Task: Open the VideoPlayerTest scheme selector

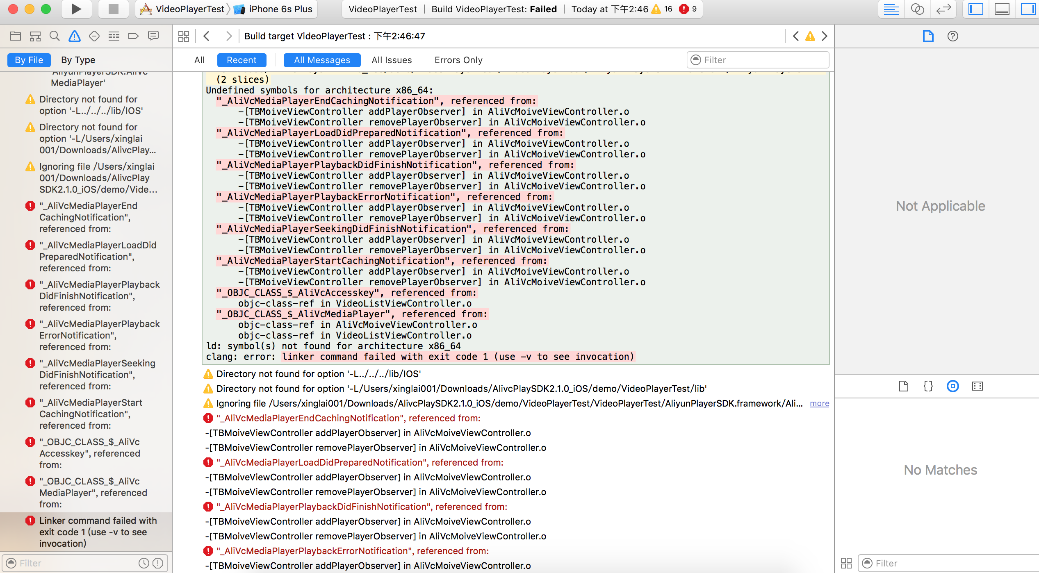Action: click(183, 9)
